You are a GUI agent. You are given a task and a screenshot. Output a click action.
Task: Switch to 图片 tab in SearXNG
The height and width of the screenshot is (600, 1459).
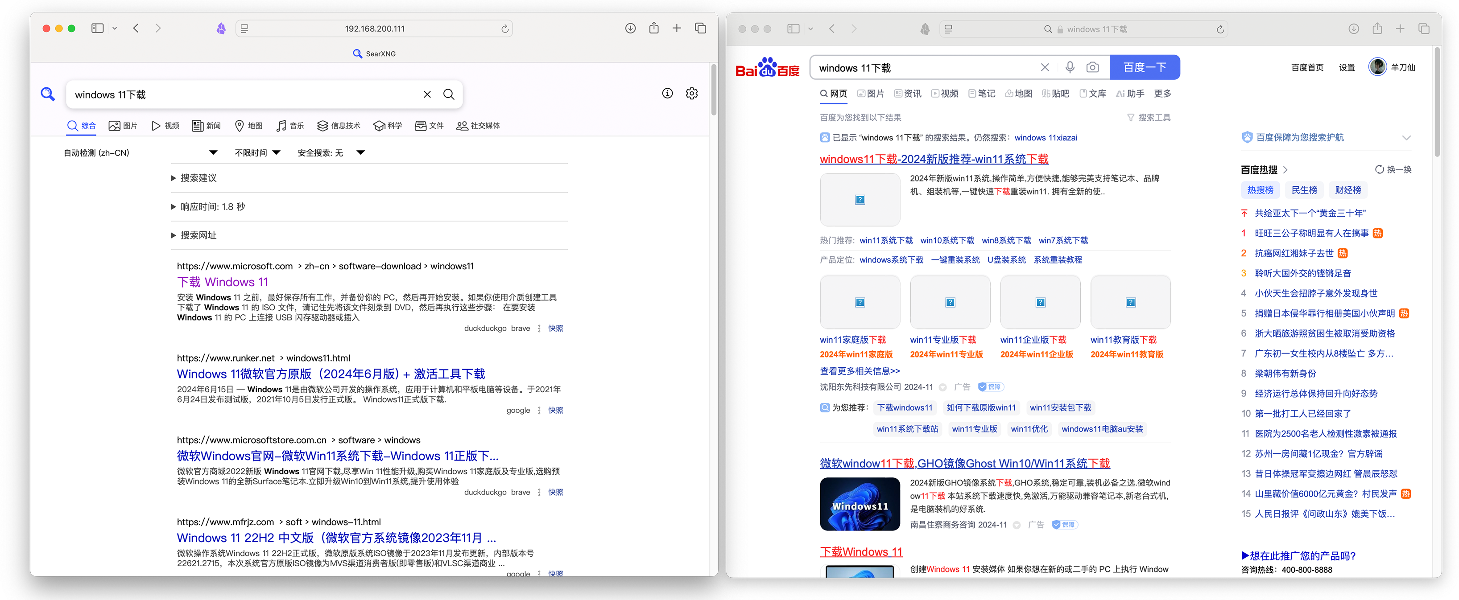click(x=123, y=126)
